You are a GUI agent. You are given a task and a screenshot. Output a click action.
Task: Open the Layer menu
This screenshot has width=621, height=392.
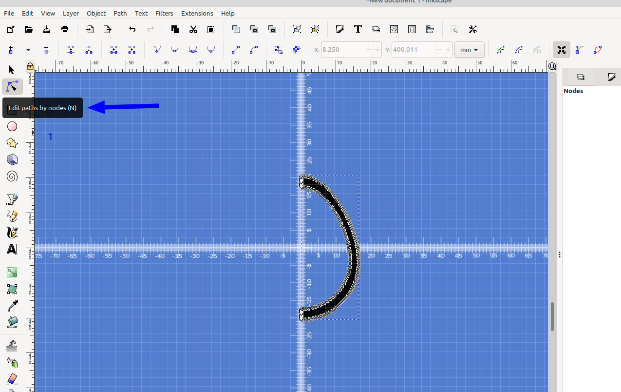coord(71,13)
